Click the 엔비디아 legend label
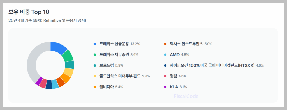 coord(107,87)
